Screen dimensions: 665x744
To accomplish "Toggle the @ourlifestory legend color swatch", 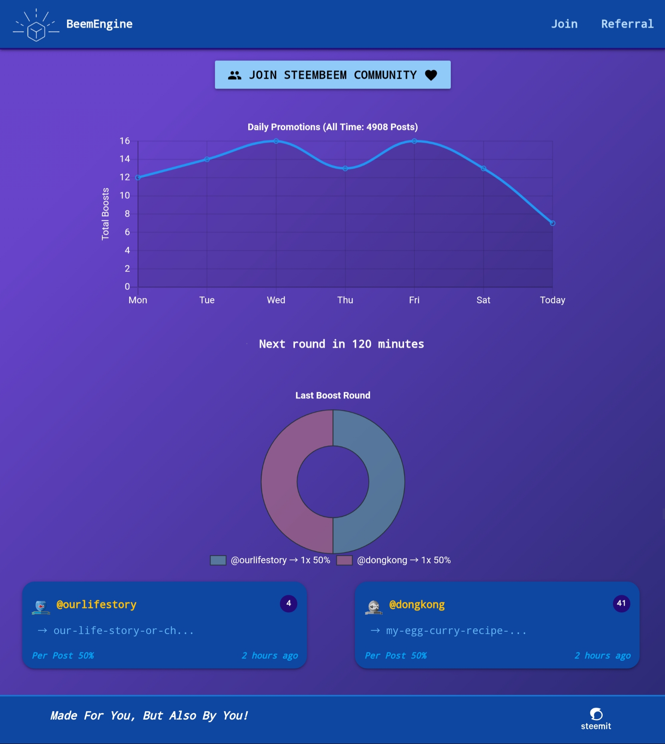I will pos(218,560).
